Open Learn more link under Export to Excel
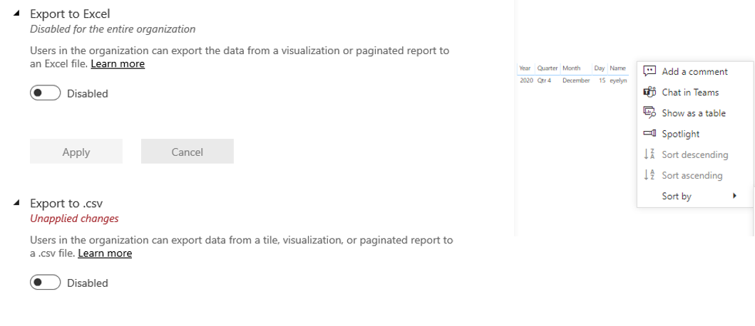755x326 pixels. (x=118, y=63)
